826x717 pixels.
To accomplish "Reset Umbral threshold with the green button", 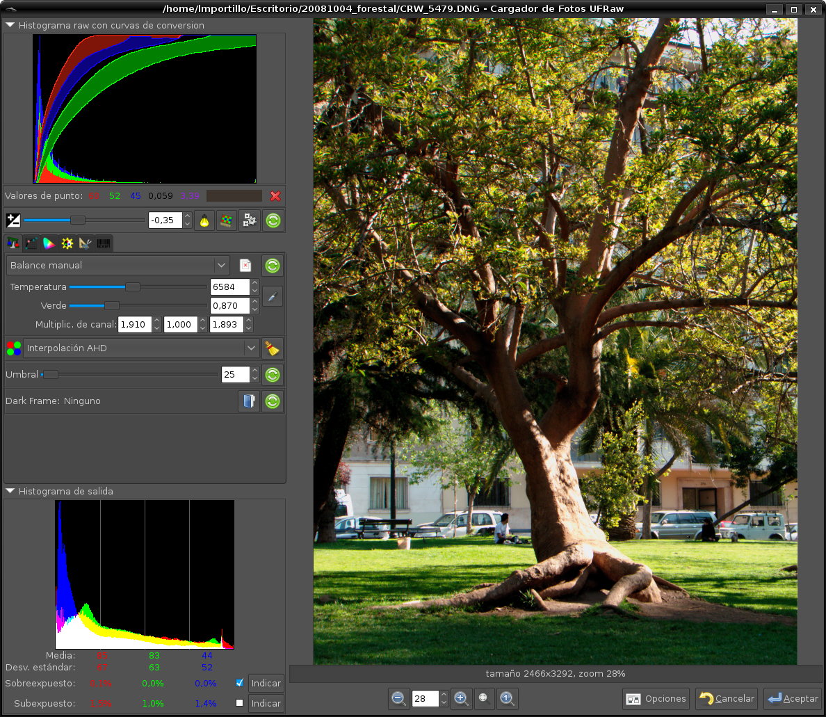I will coord(273,375).
